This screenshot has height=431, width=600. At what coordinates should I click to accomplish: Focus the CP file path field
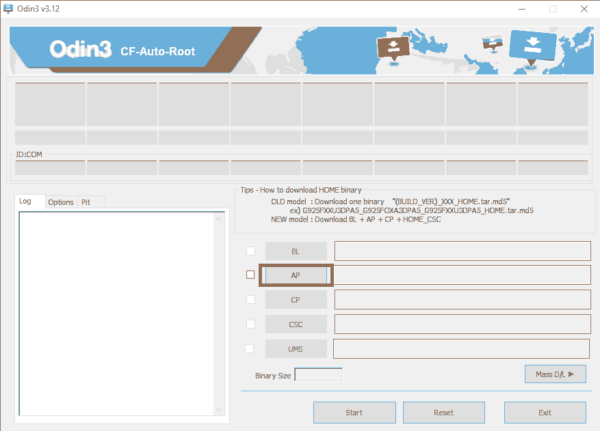tap(462, 300)
